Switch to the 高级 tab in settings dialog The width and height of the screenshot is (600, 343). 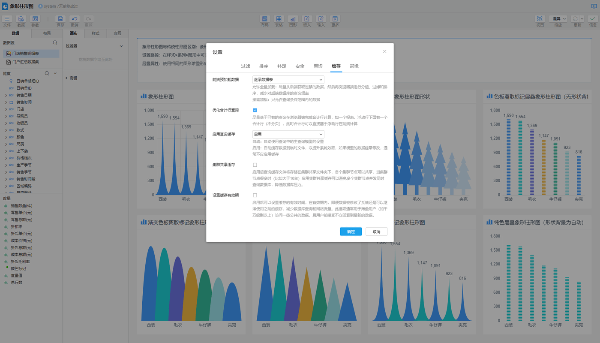pos(354,66)
